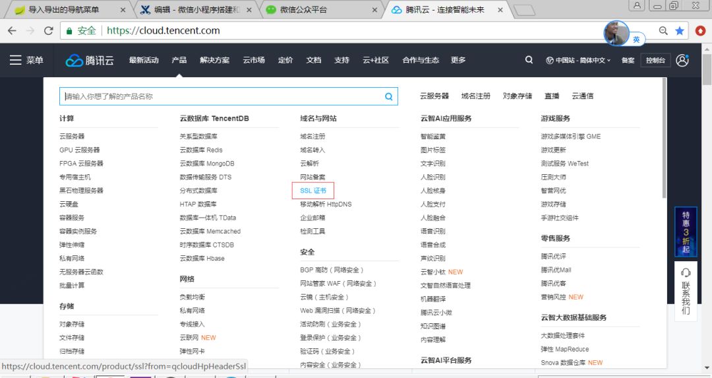Open 产品 menu in the nav bar
Image resolution: width=712 pixels, height=378 pixels.
[179, 60]
